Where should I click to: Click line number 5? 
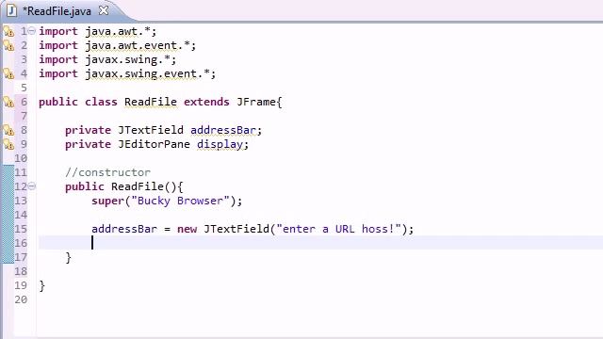pyautogui.click(x=24, y=88)
